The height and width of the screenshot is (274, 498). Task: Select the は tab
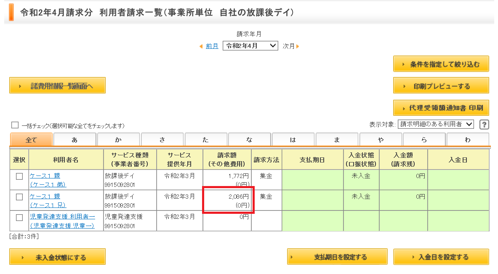(x=293, y=140)
